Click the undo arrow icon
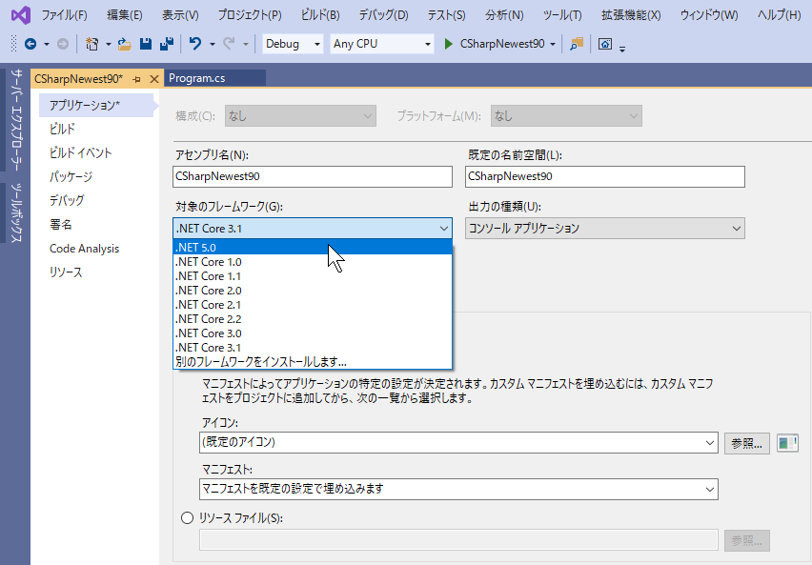This screenshot has height=565, width=812. tap(195, 44)
